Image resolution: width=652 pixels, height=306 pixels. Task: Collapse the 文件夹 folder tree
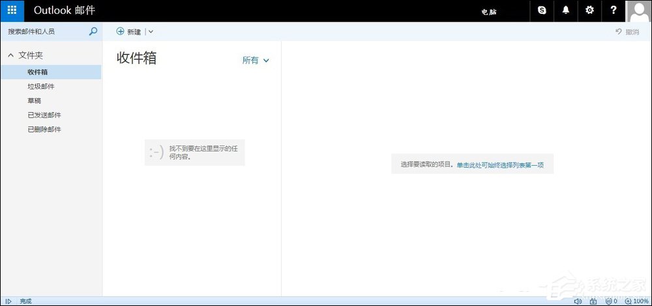[x=11, y=55]
